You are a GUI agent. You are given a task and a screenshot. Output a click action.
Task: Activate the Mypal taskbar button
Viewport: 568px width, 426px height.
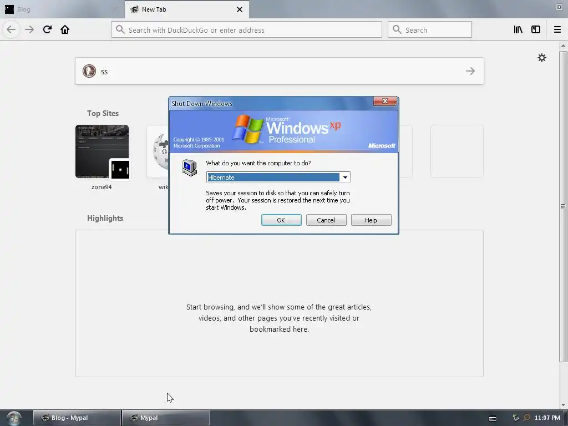coord(165,418)
